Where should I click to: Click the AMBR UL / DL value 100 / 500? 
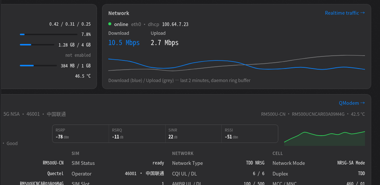[x=254, y=184]
